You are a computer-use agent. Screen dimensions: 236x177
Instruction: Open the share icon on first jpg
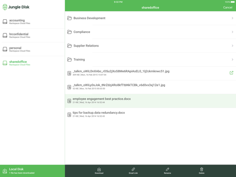tap(231, 73)
